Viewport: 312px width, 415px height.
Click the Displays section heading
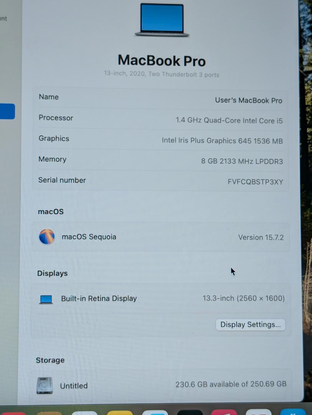pos(52,273)
